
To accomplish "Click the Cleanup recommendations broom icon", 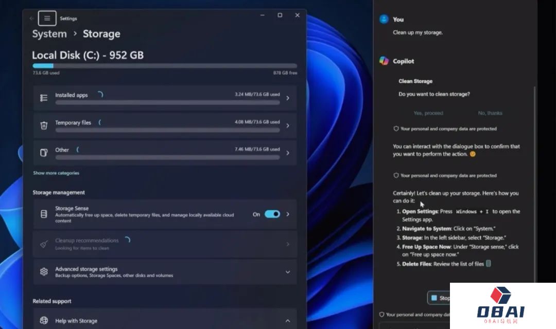I will click(x=44, y=244).
